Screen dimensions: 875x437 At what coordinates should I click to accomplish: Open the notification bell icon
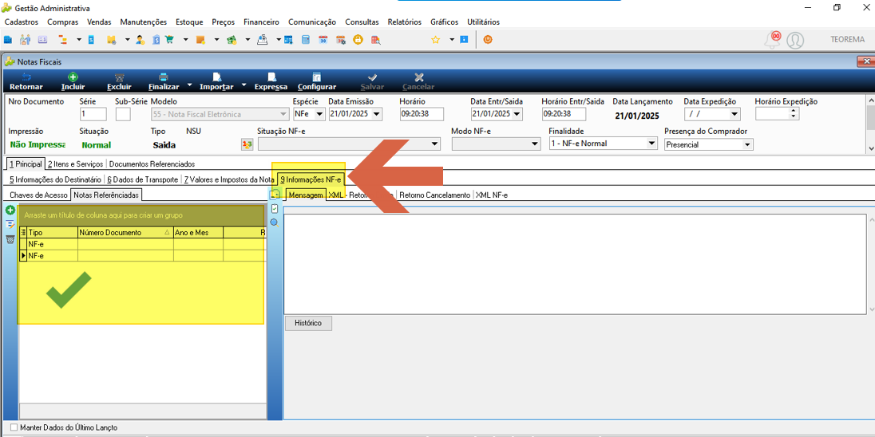(773, 40)
